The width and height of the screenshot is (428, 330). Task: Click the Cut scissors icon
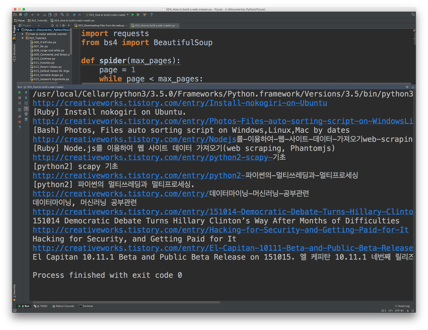coord(45,15)
